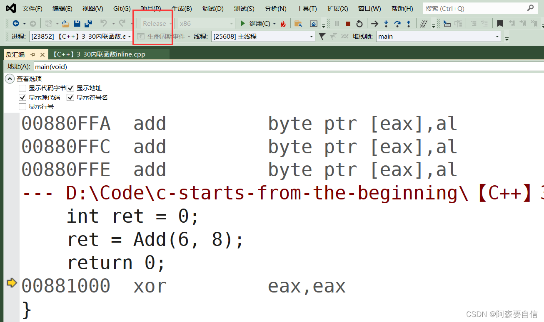Pin the disassembly tab with the pin icon
The width and height of the screenshot is (544, 322).
click(x=33, y=54)
